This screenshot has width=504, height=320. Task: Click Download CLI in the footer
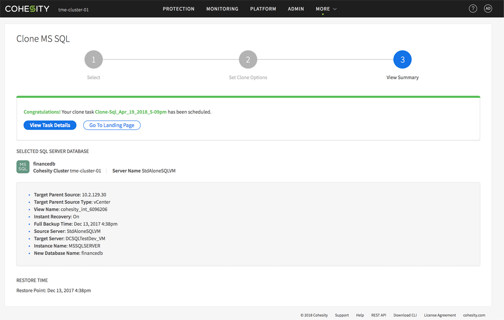pyautogui.click(x=405, y=315)
